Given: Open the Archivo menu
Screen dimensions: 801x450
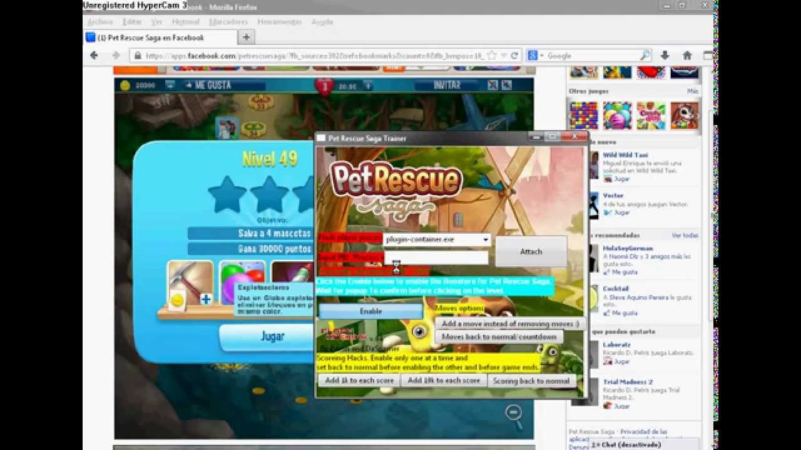Looking at the screenshot, I should [x=100, y=21].
